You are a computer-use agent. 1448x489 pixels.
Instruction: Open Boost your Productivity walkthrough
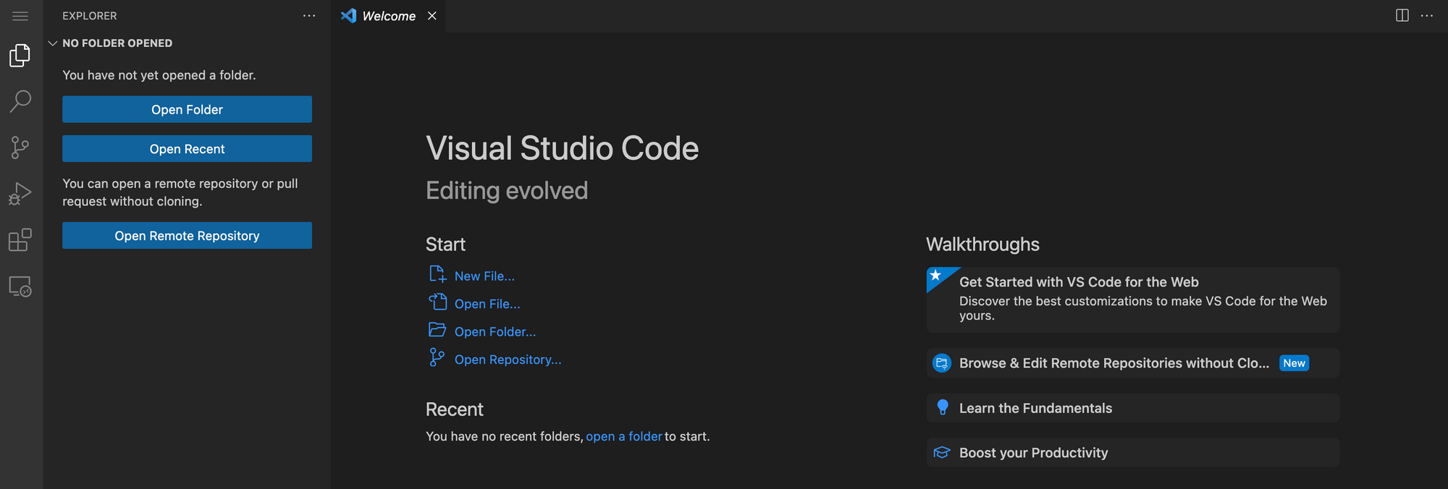point(1133,453)
